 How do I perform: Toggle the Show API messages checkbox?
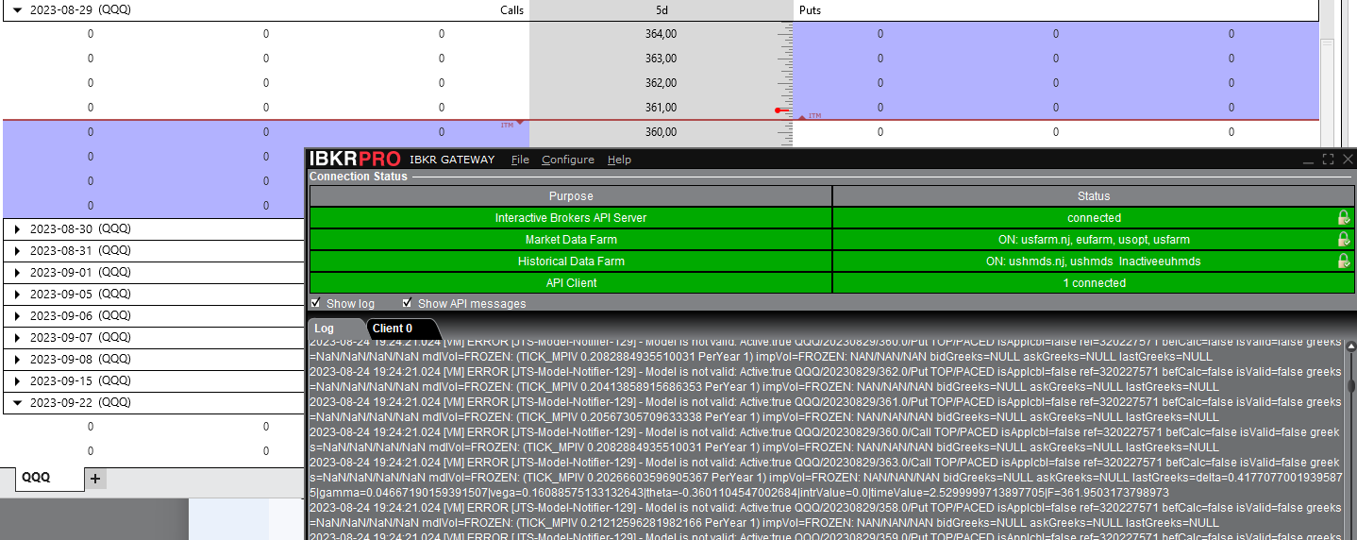coord(407,303)
